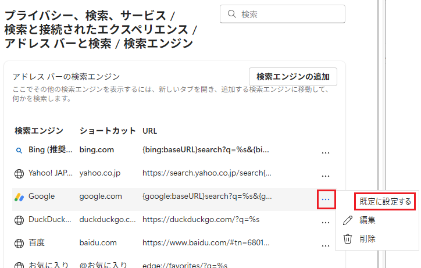Click the magnifier icon in the search box
Screen dimensions: 421x268
[x=231, y=14]
